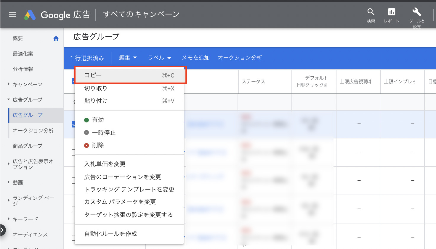
Task: Expand the collapsed side panel arrow button
Action: [x=2, y=230]
